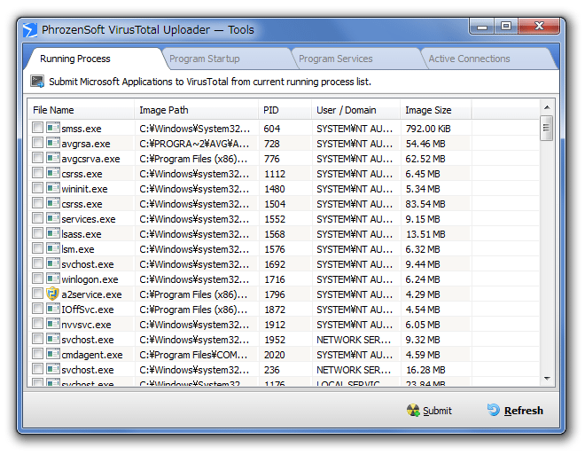585x455 pixels.
Task: Tick the avgcsrva.exe checkbox
Action: (38, 158)
